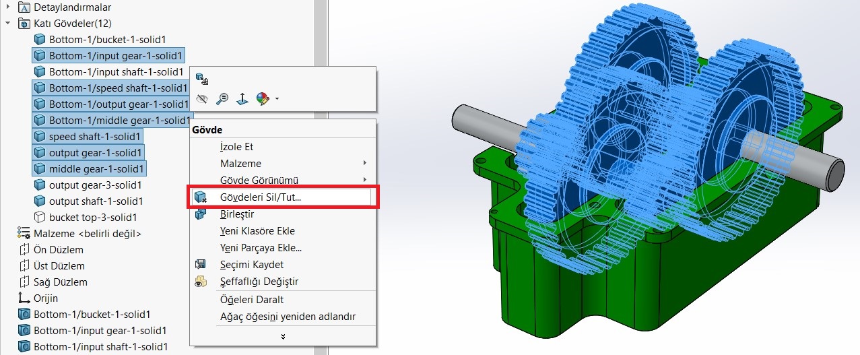Click Bottom-1/input gear-1-solid1 feature icon below Orijin

click(24, 330)
